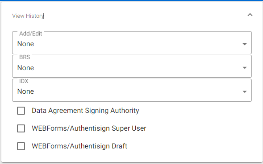Viewport: 263px width, 164px height.
Task: Select the Data Agreement Signing Authority label
Action: (x=85, y=111)
